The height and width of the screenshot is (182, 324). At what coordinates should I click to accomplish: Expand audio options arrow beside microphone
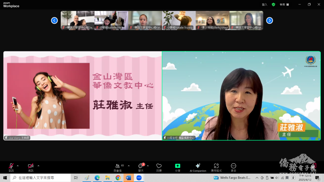click(18, 165)
